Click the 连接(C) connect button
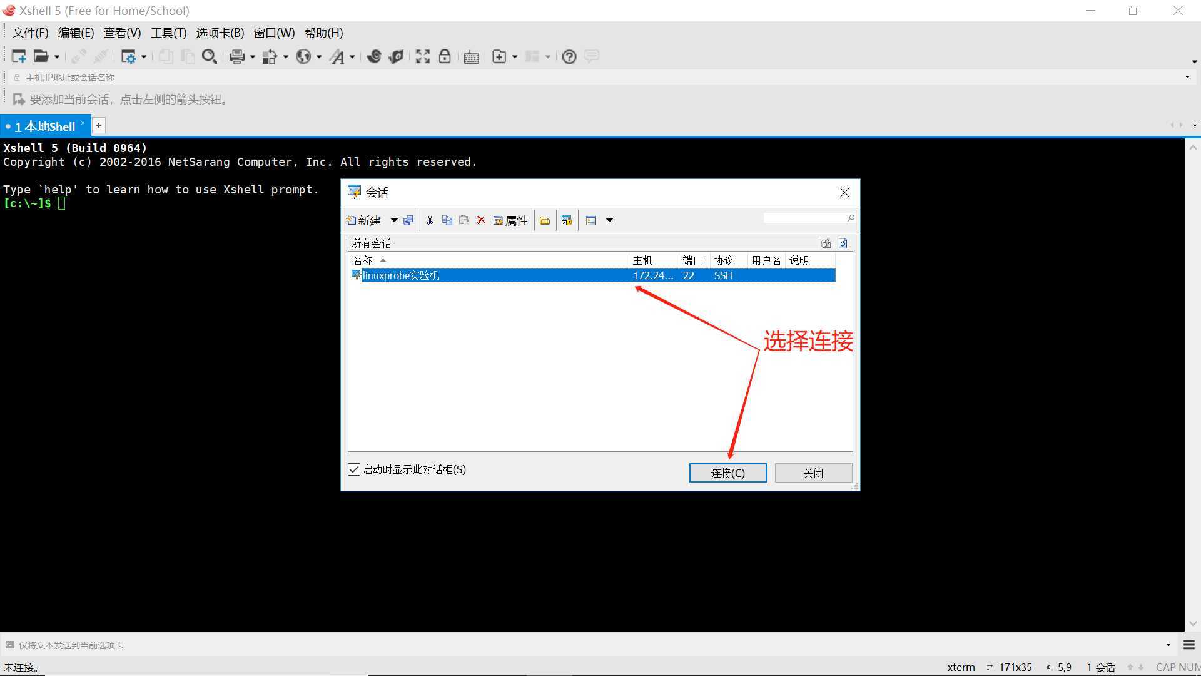Screen dimensions: 1201x676 pyautogui.click(x=727, y=473)
